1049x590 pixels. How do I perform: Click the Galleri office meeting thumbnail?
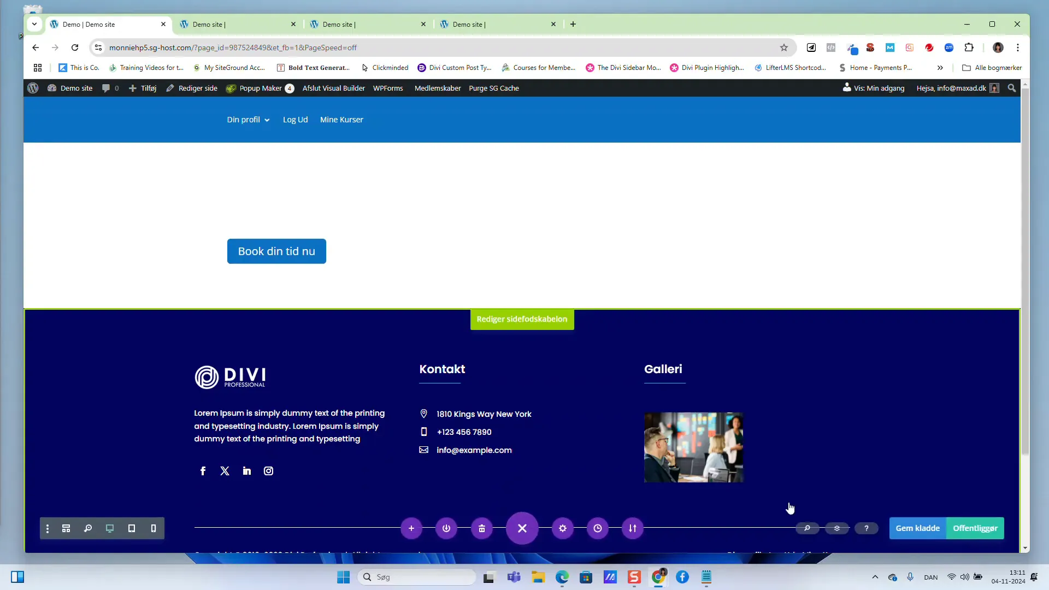(693, 447)
